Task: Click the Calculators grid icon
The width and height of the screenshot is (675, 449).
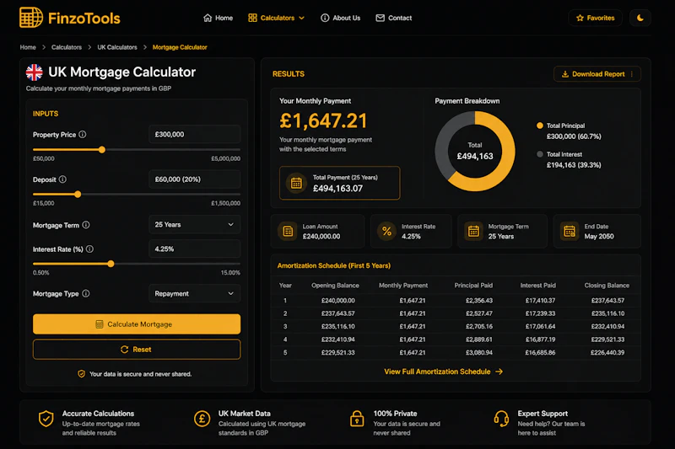Action: point(252,18)
